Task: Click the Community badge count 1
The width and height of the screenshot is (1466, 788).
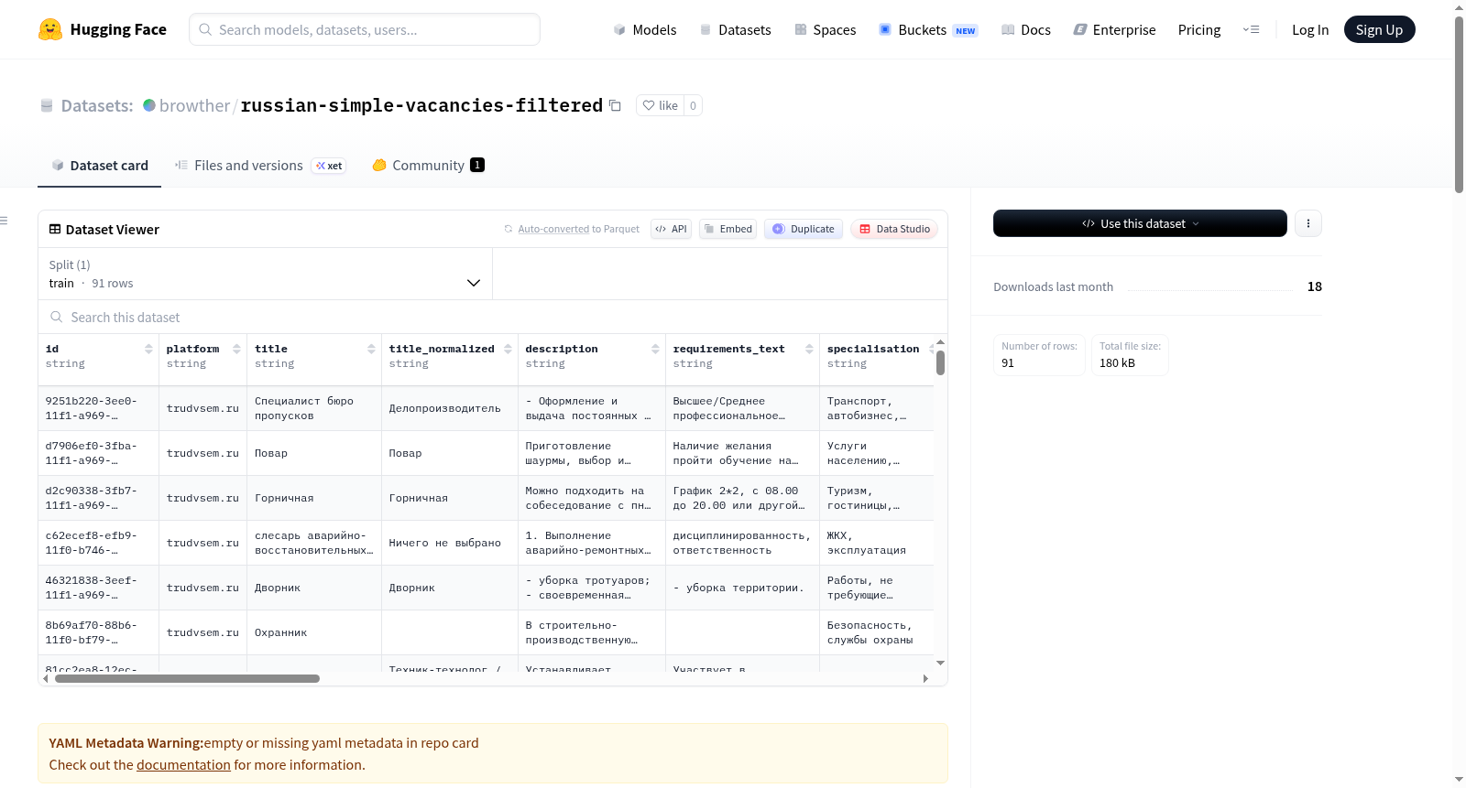Action: 477,165
